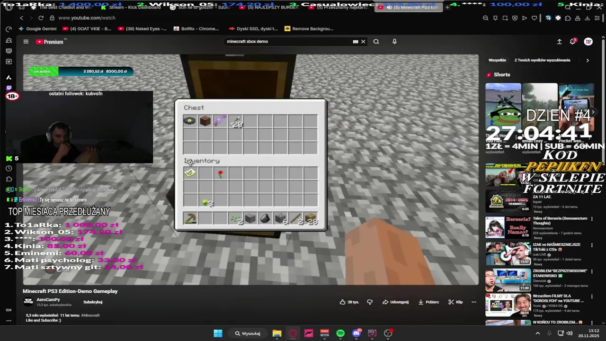
Task: Start voice search with the microphone icon
Action: click(394, 42)
